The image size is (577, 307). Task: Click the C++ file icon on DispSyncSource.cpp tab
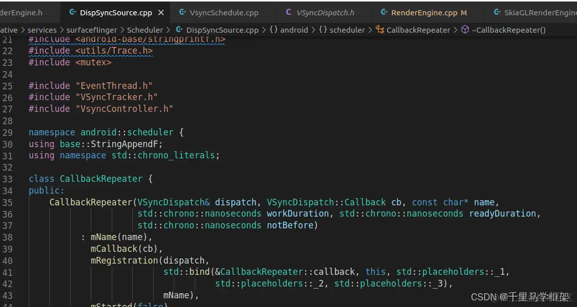pos(73,12)
